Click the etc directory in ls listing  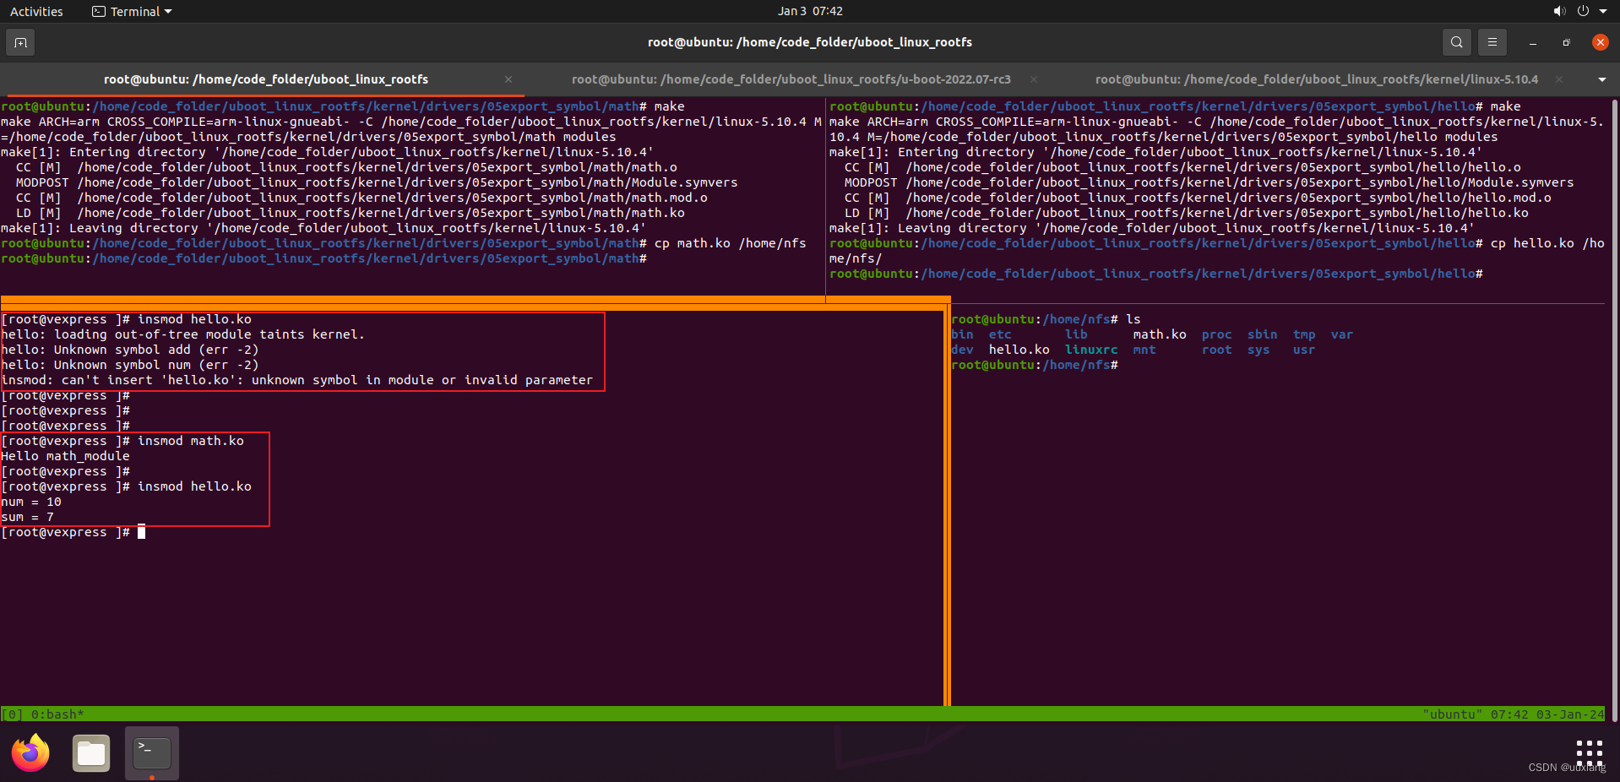coord(999,334)
